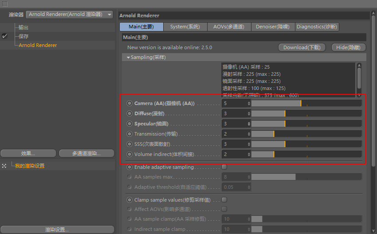Click the Camera (AA) slider bar
The height and width of the screenshot is (234, 377).
coord(306,103)
